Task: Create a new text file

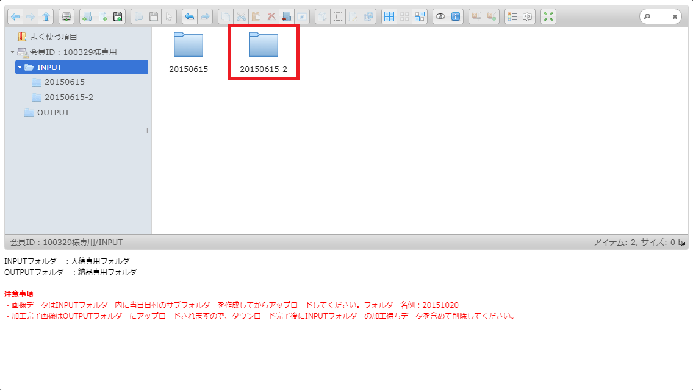Action: click(102, 17)
